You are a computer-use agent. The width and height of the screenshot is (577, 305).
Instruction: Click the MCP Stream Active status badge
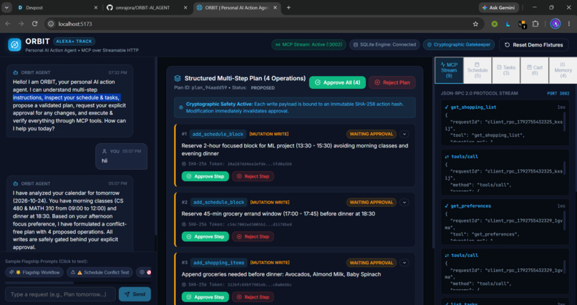[x=309, y=44]
